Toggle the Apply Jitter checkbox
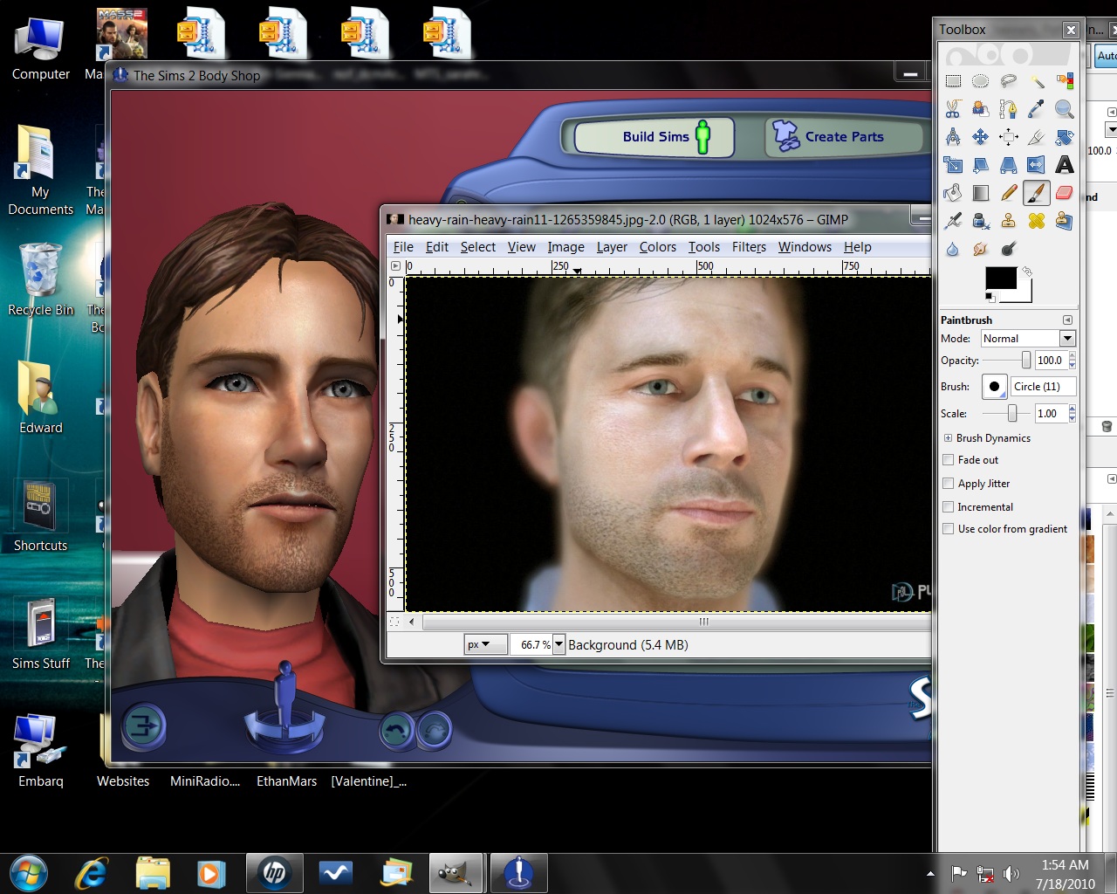1117x894 pixels. [x=949, y=484]
